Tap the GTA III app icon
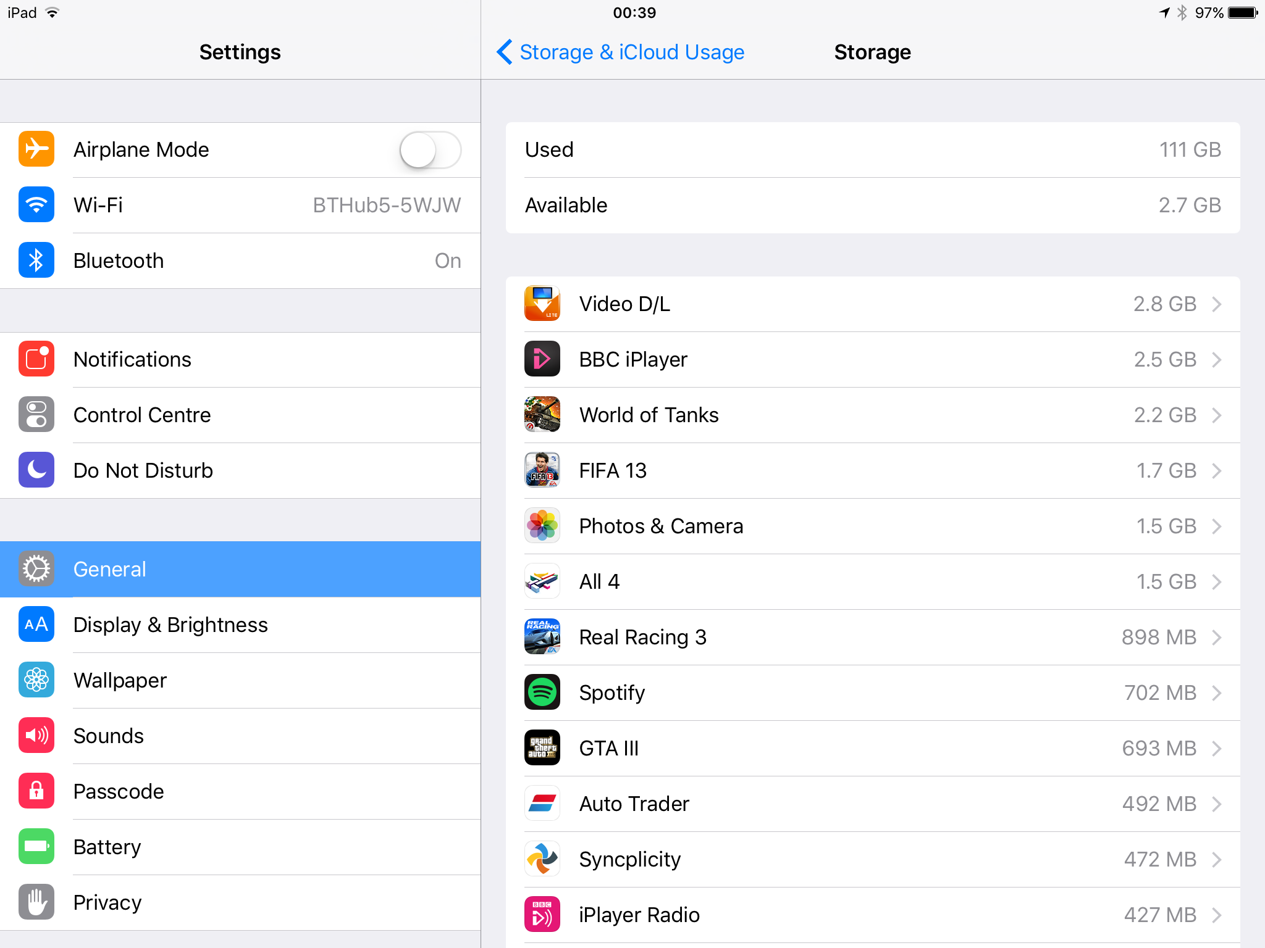This screenshot has height=948, width=1265. [x=542, y=748]
